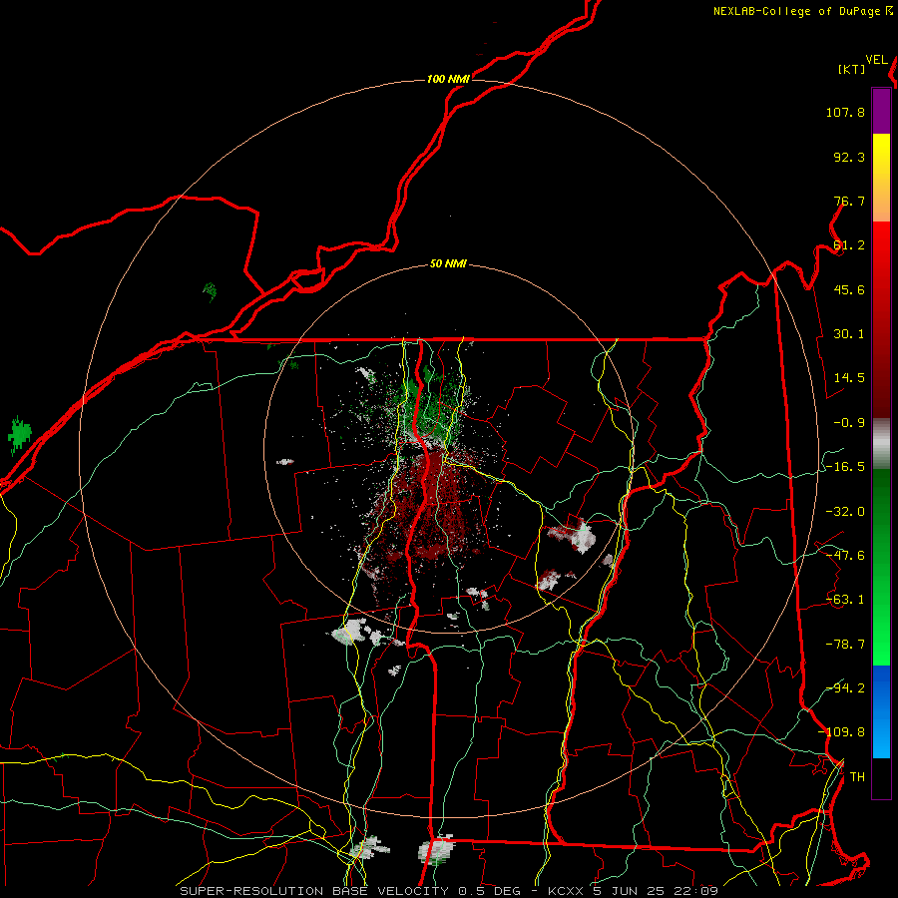
Task: Click the -94.2 velocity scale value
Action: click(x=845, y=687)
